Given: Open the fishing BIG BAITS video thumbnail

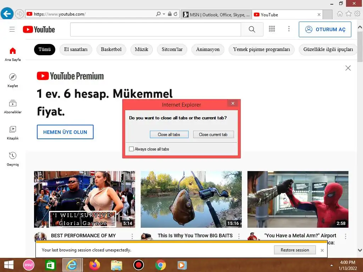Looking at the screenshot, I should click(x=191, y=199).
